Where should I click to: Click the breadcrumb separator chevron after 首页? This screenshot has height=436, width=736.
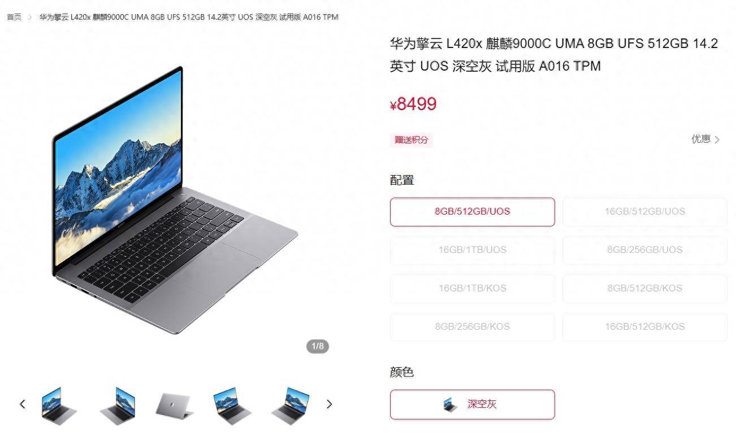click(31, 17)
